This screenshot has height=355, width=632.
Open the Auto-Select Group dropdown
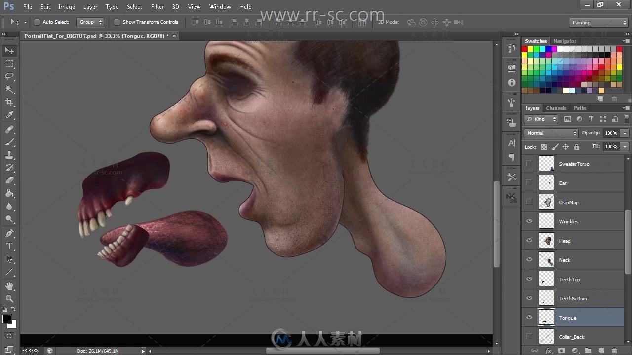tap(91, 22)
